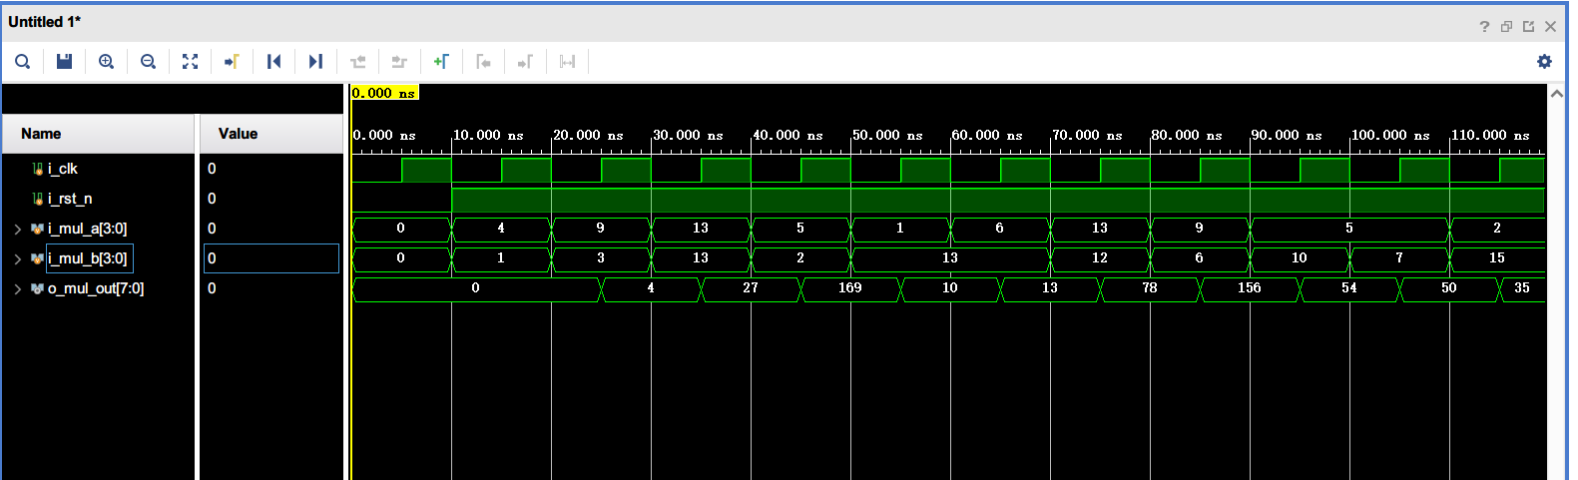This screenshot has width=1578, height=480.
Task: Select the i_mul_b[3:0] signal name
Action: click(x=88, y=258)
